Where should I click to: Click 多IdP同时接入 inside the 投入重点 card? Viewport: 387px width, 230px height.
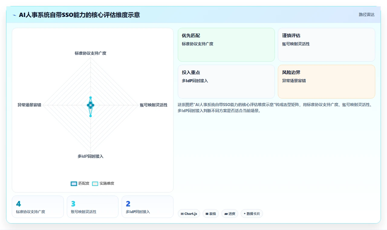(x=195, y=81)
